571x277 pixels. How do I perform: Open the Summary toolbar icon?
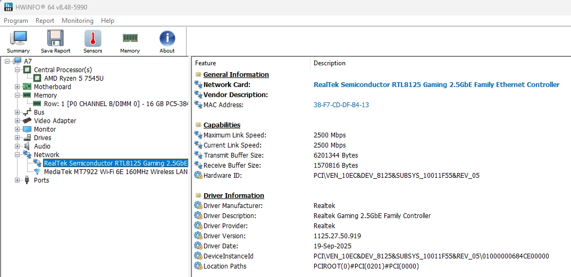tap(18, 39)
